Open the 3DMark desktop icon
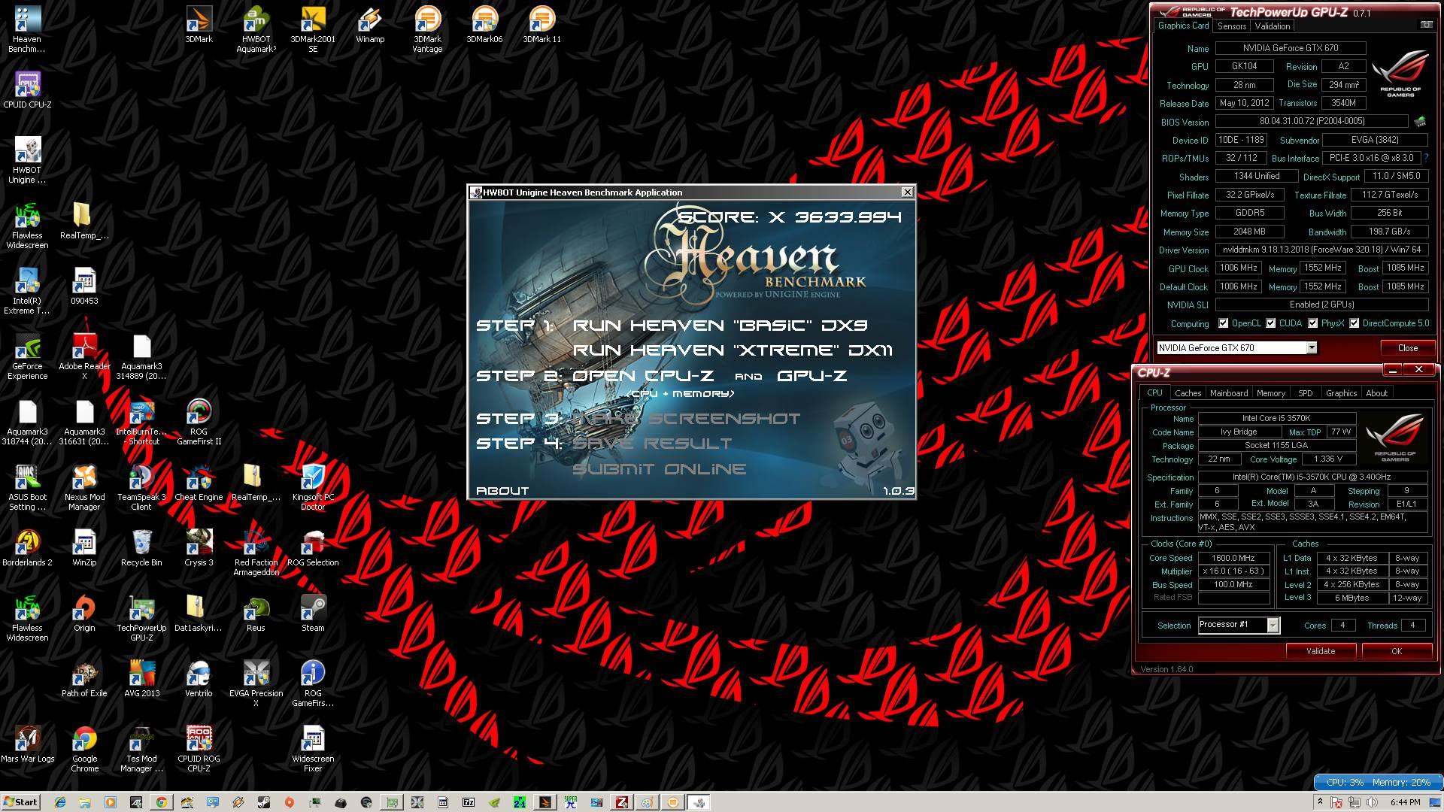The height and width of the screenshot is (812, 1444). click(x=199, y=24)
